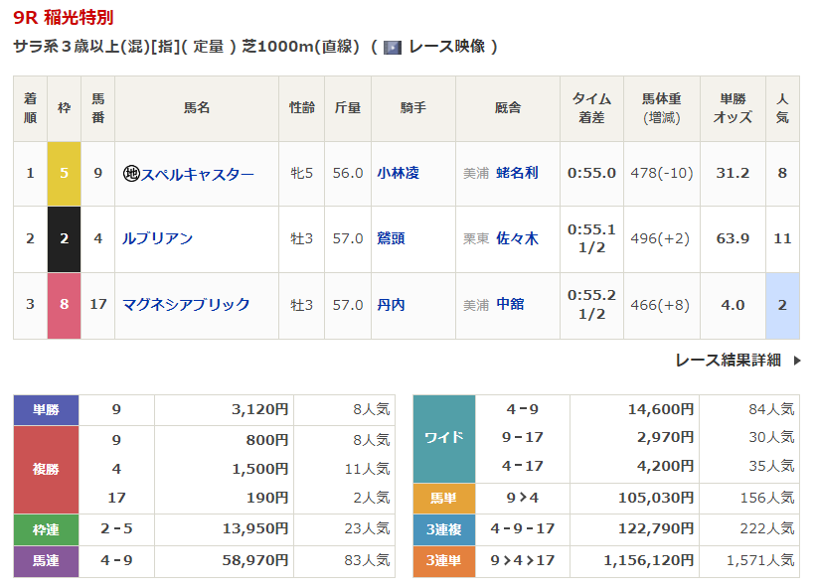The height and width of the screenshot is (588, 816).
Task: Open trainer 佐々木 page
Action: (517, 238)
